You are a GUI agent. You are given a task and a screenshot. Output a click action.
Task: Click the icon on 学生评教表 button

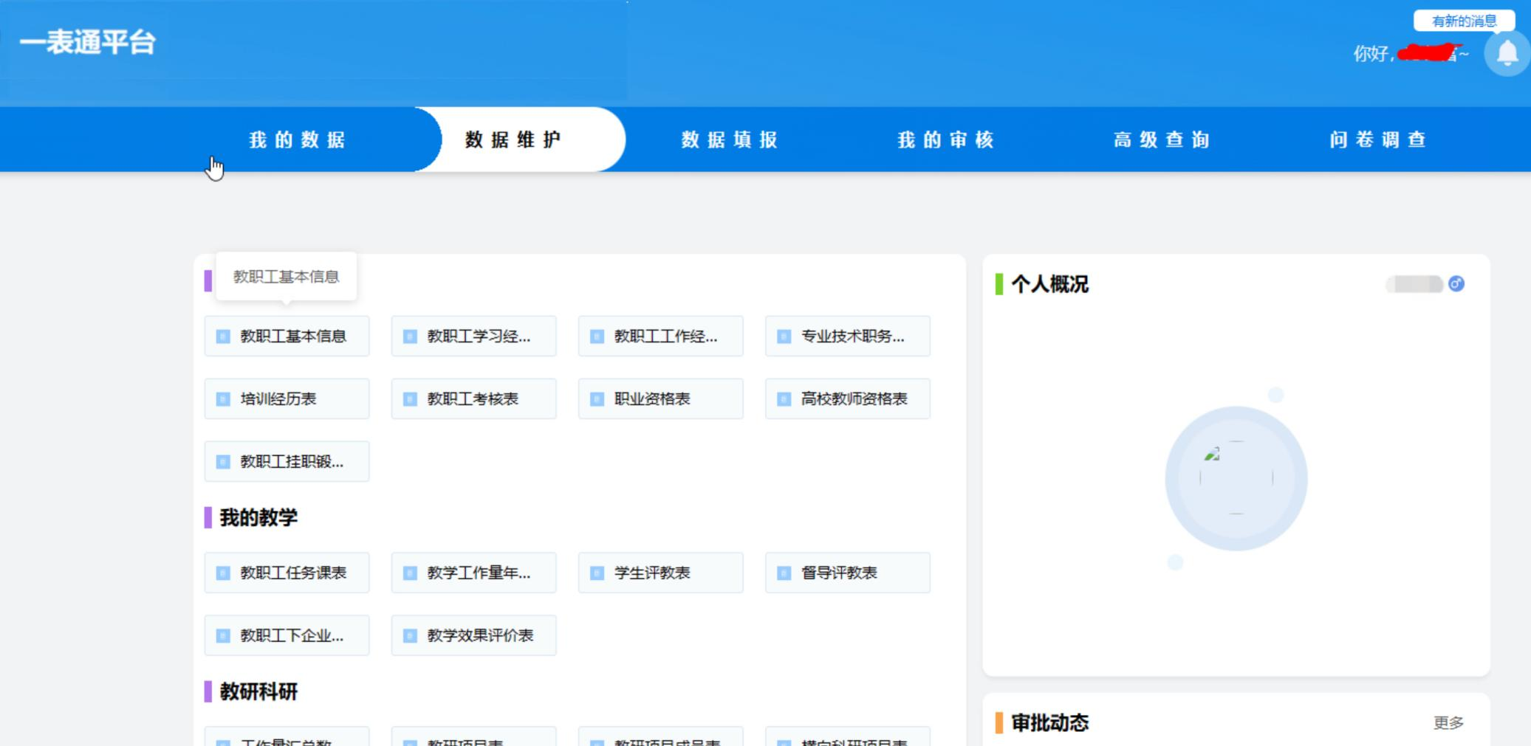coord(597,573)
